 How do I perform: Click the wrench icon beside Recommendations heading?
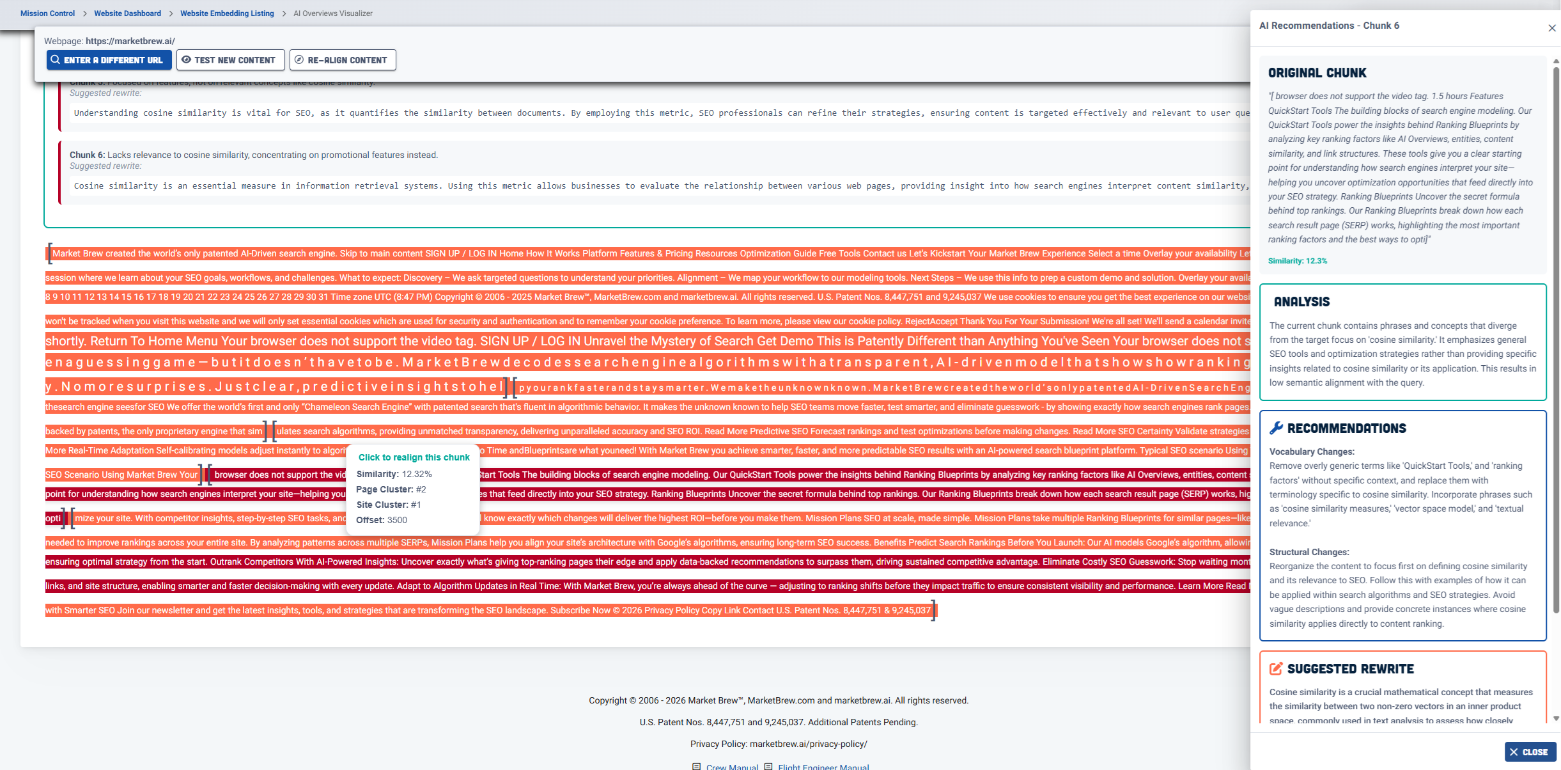click(1276, 428)
